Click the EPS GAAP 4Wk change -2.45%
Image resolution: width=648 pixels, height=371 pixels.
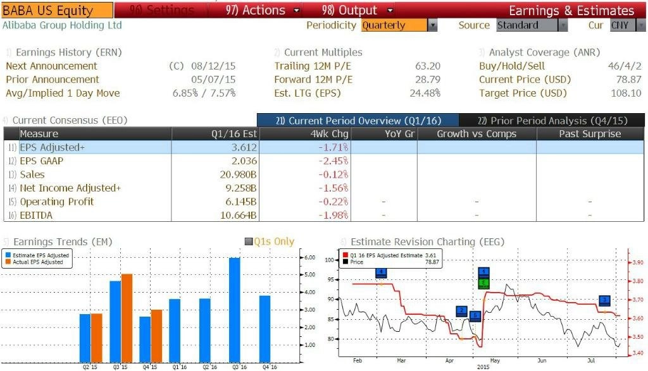point(333,161)
